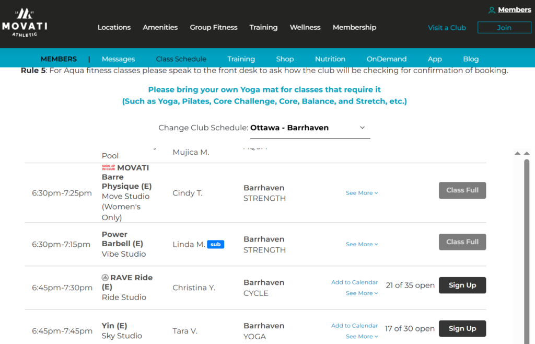Click the 6:30pm-7:15pm time cell
535x344 pixels.
click(61, 244)
